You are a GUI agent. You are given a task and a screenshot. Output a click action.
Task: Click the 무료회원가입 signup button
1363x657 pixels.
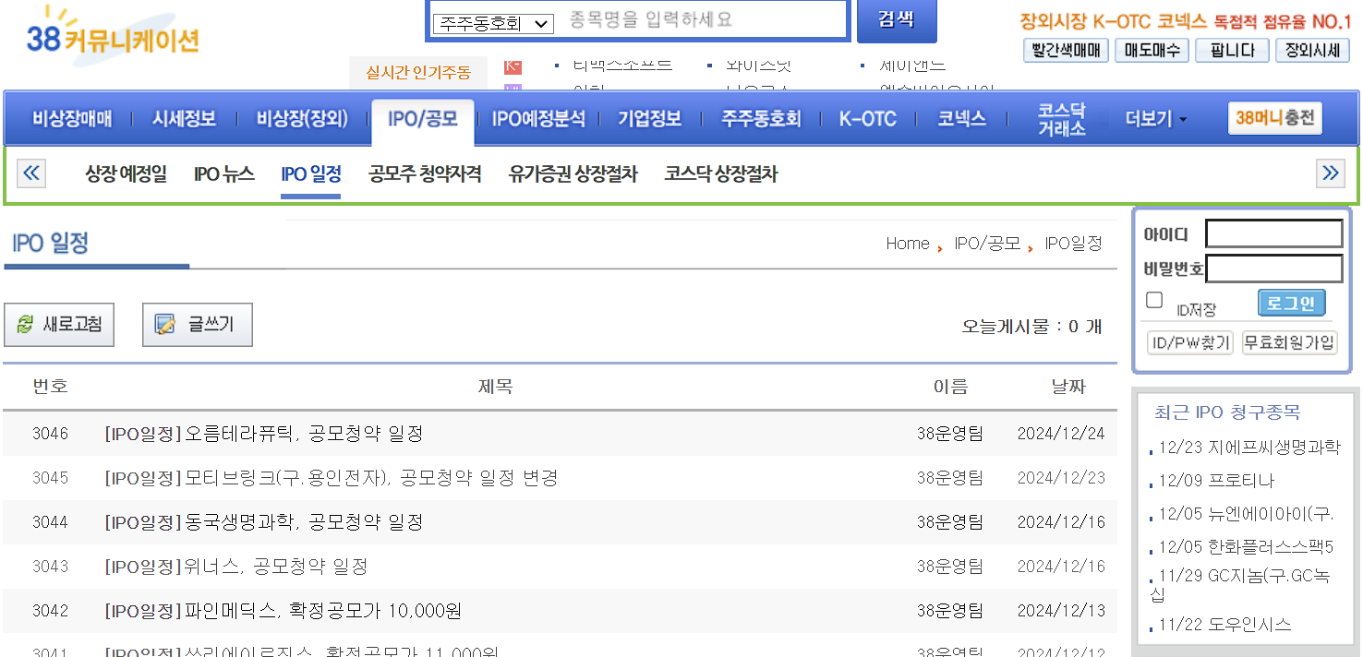tap(1289, 341)
